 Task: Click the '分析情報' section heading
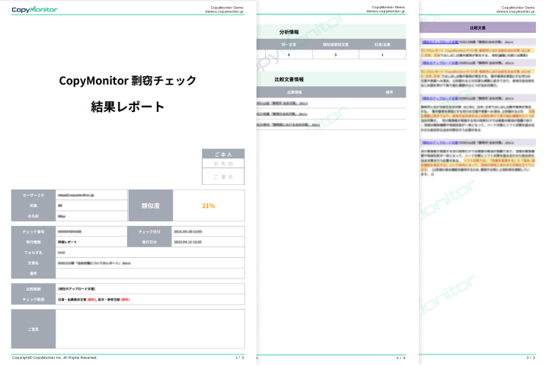pos(289,32)
